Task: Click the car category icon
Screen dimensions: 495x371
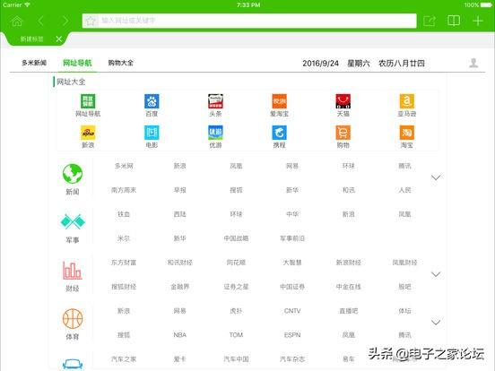Action: [x=73, y=364]
